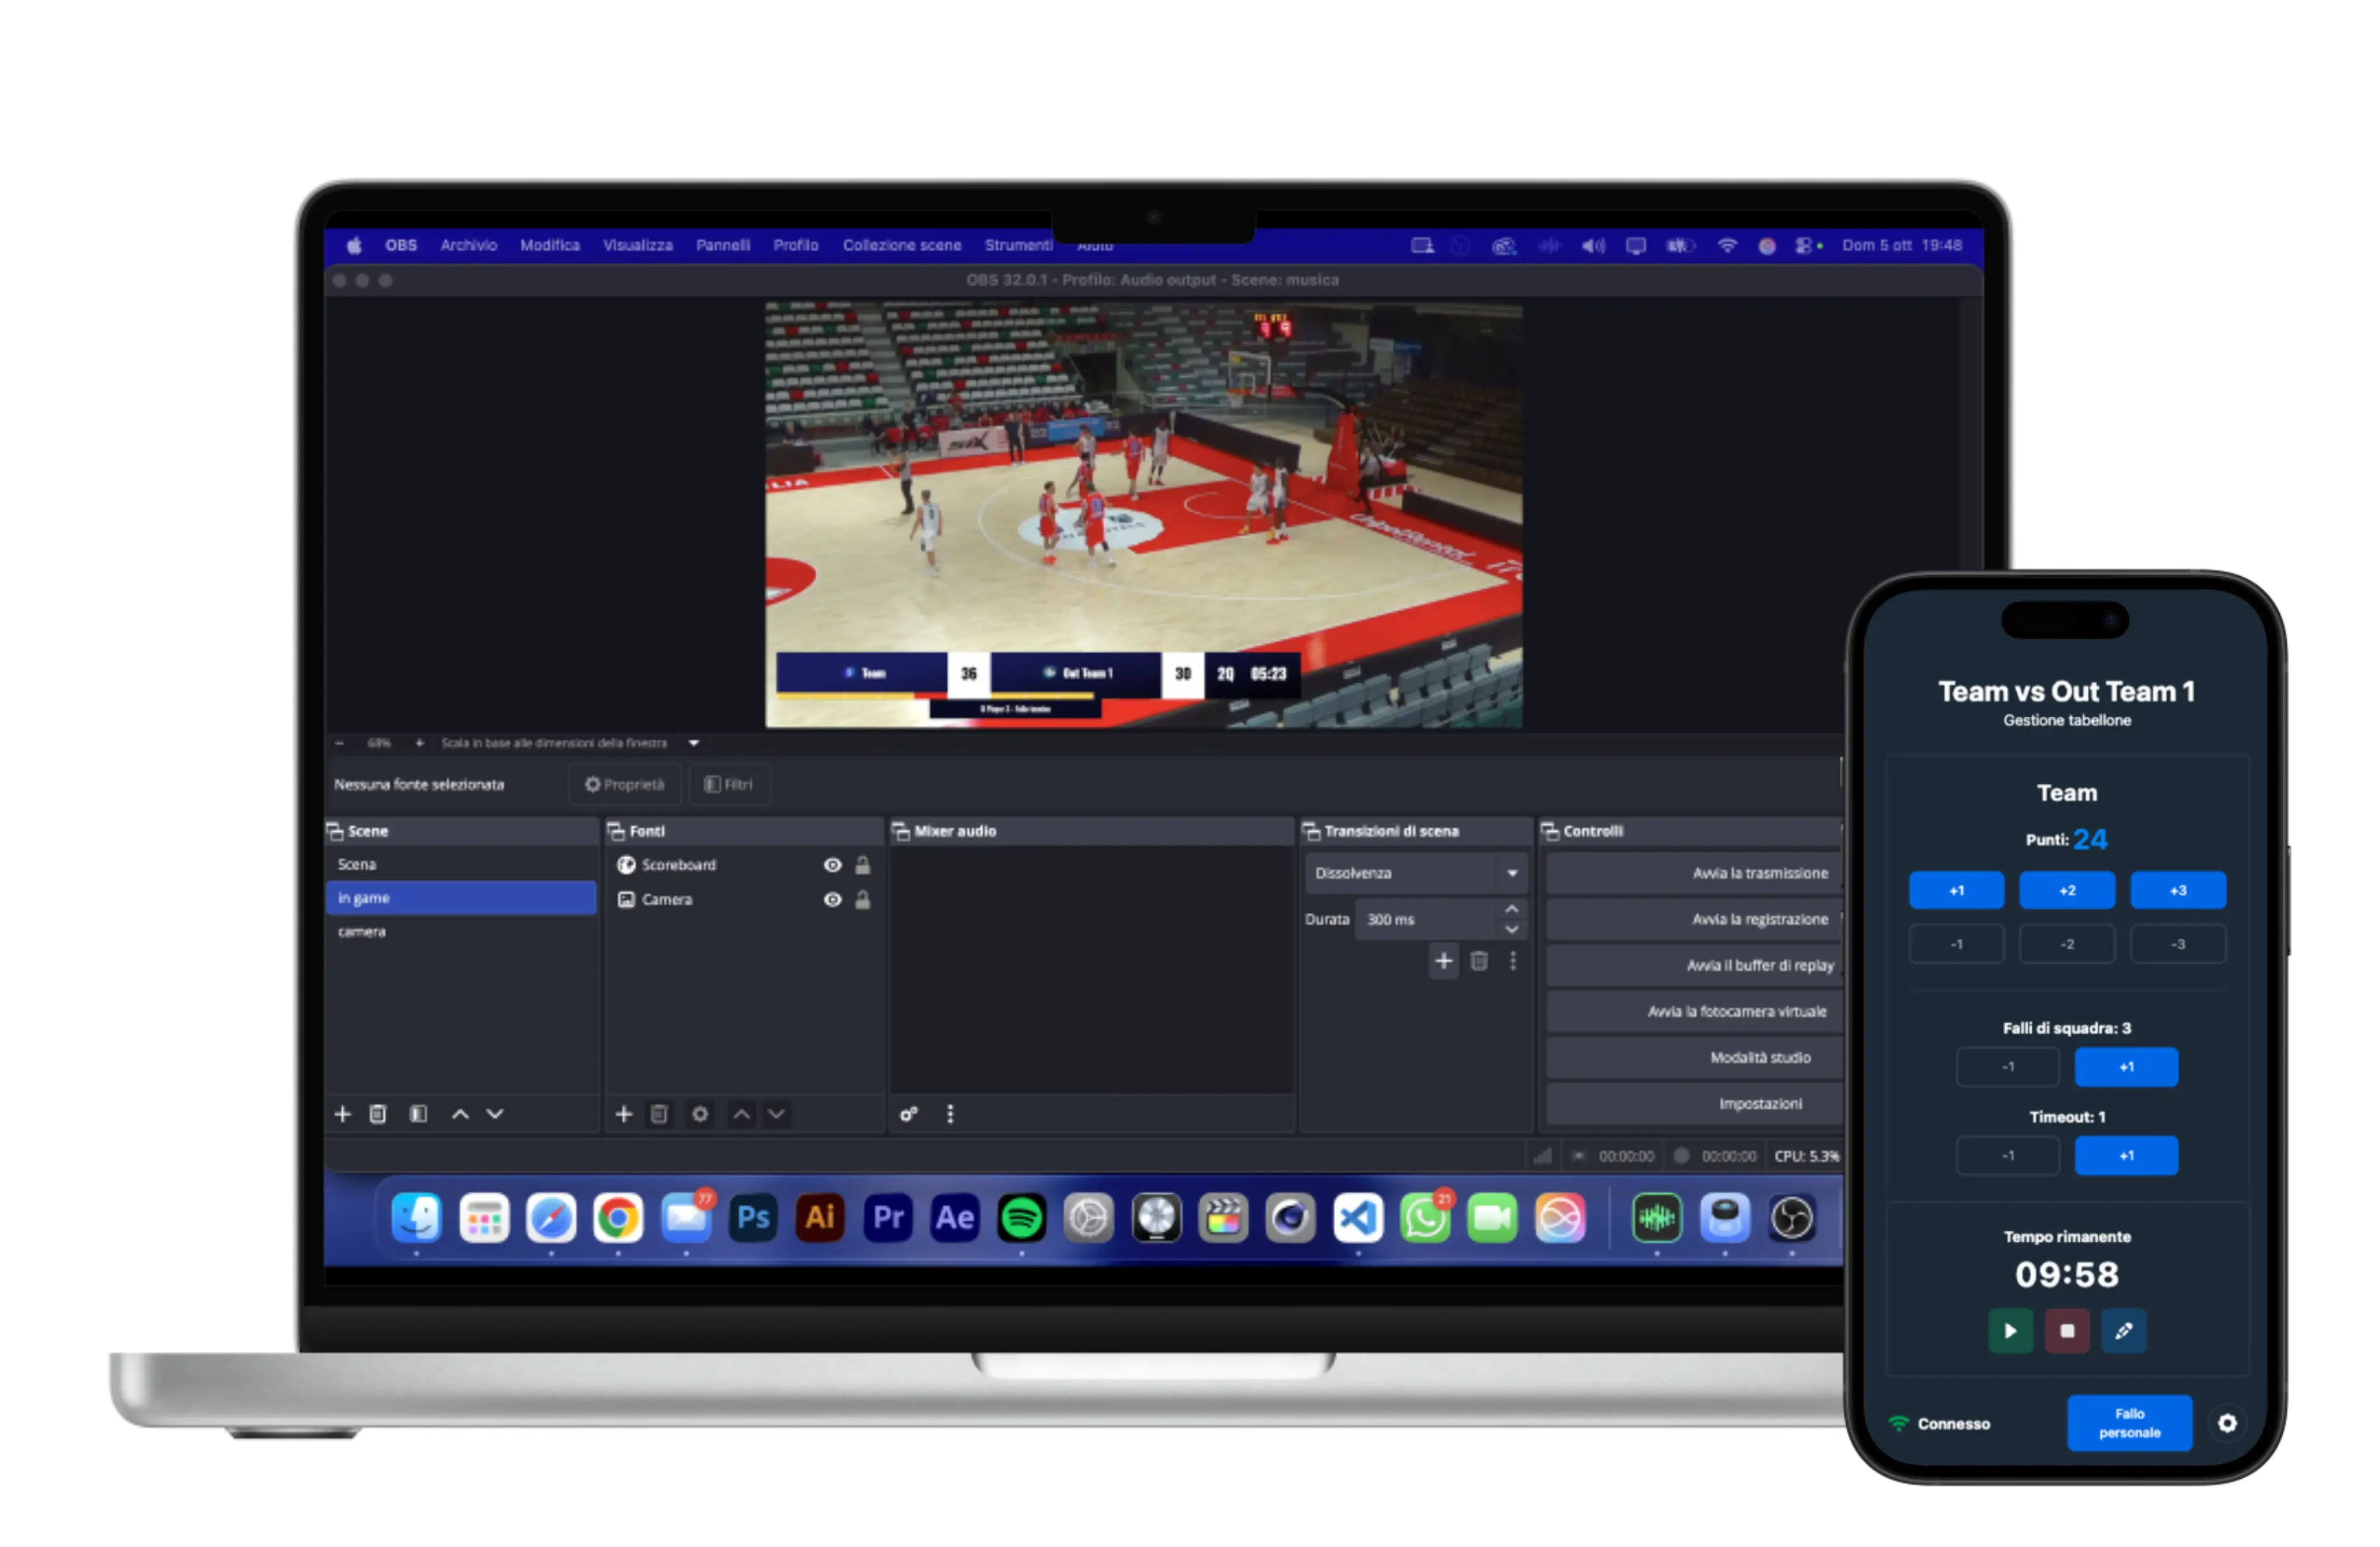Open the Dissolvenza transition dropdown
The width and height of the screenshot is (2380, 1547).
click(1416, 872)
